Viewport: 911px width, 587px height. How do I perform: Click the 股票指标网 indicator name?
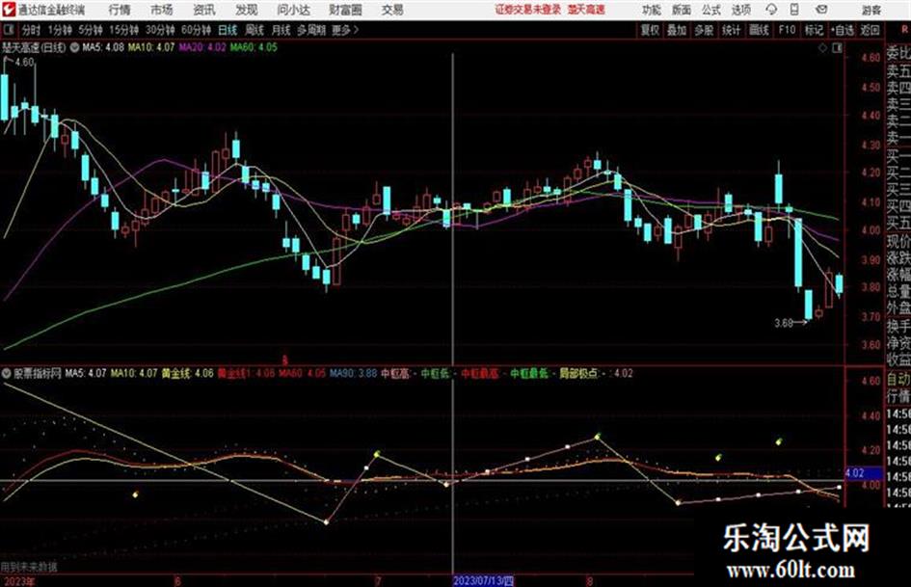[x=38, y=373]
